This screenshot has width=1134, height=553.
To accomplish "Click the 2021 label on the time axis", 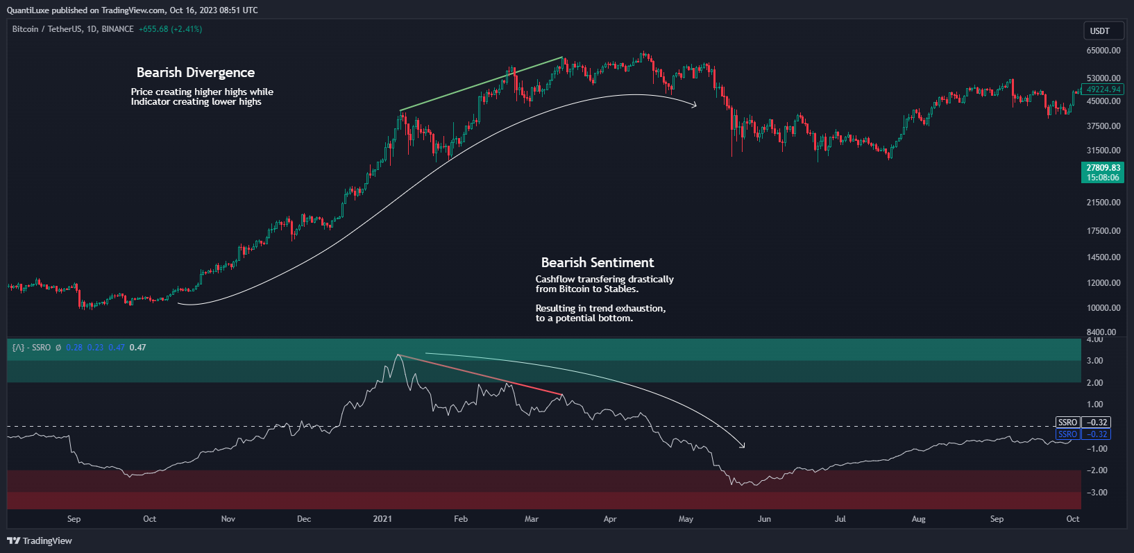I will pyautogui.click(x=382, y=519).
